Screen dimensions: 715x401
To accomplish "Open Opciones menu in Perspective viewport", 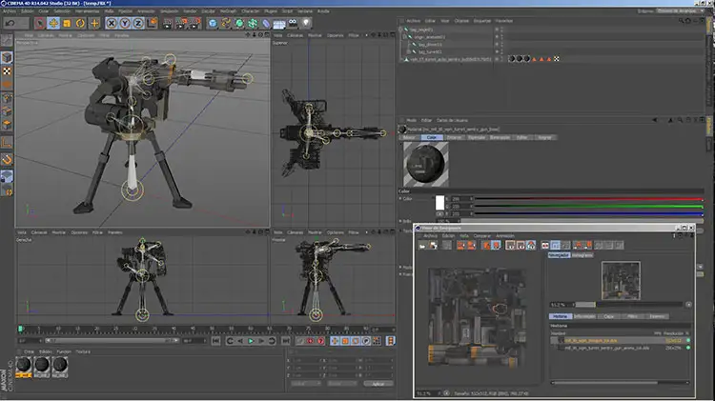I will coord(86,35).
